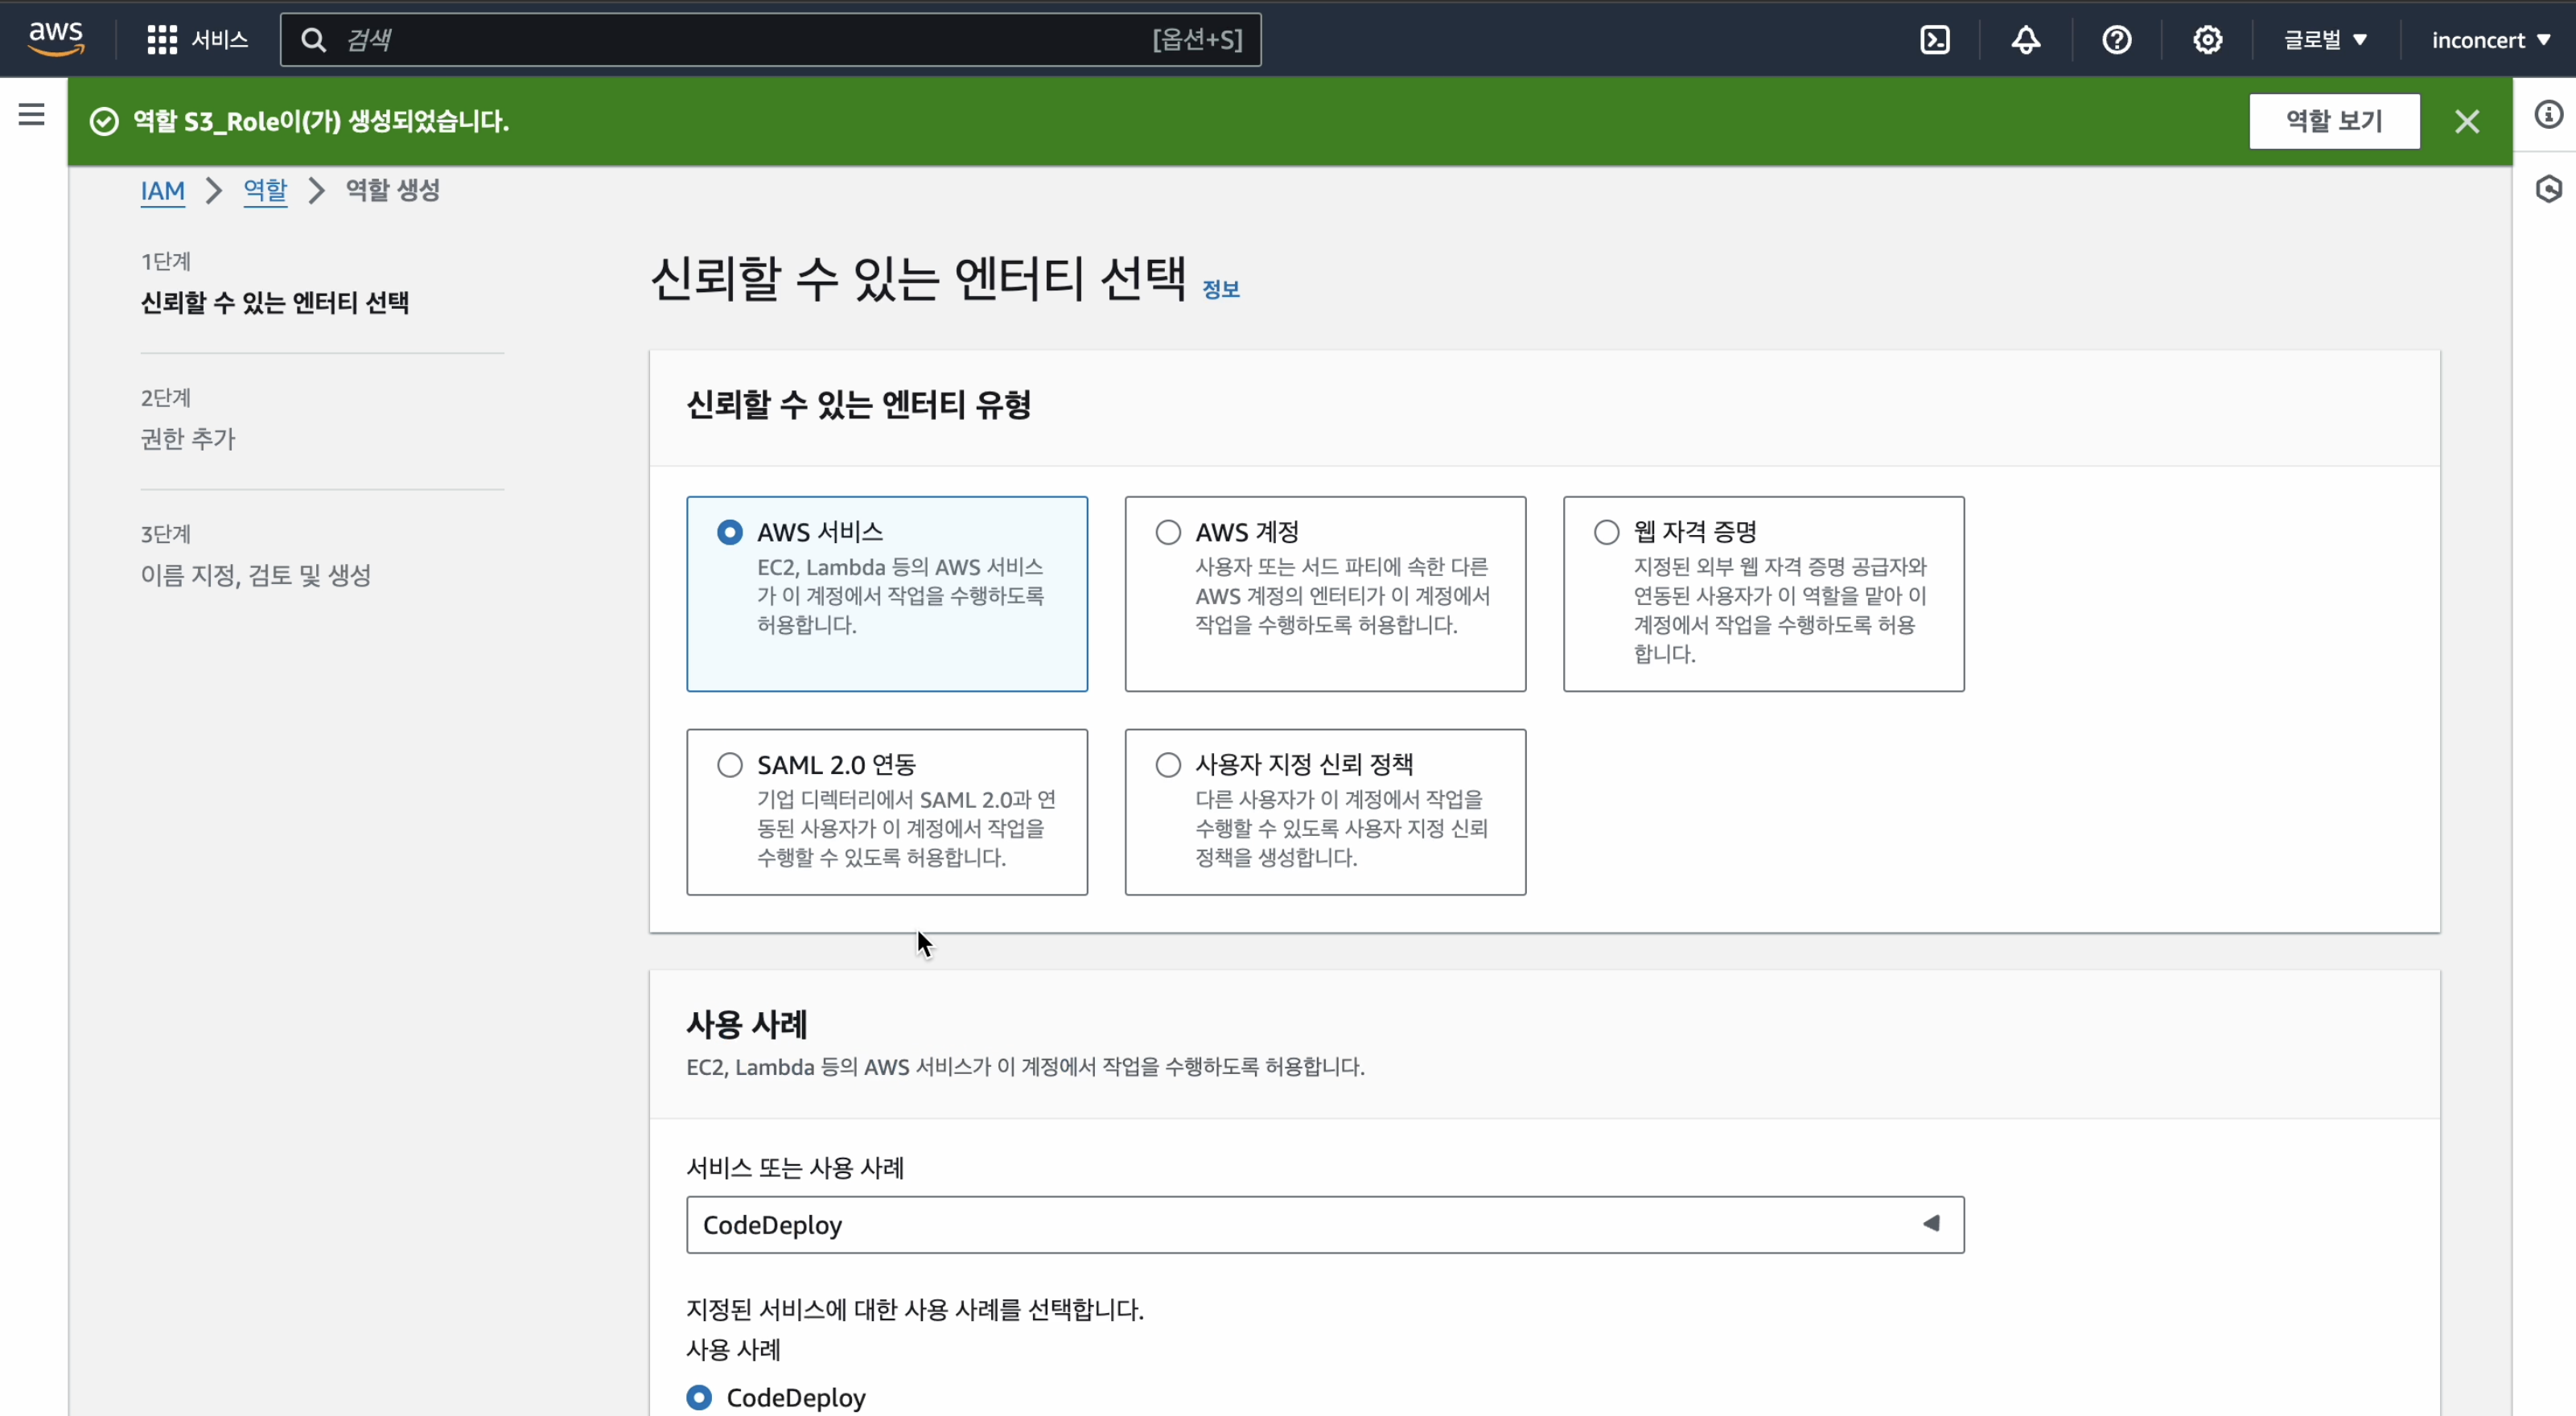Dismiss the green success banner
The width and height of the screenshot is (2576, 1416).
(x=2468, y=120)
